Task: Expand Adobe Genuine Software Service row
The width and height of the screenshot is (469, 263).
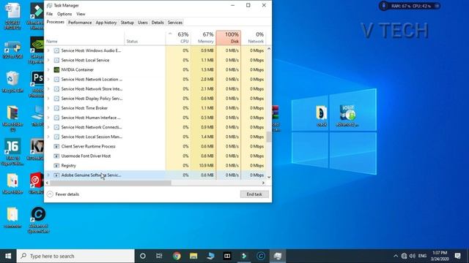Action: point(48,175)
